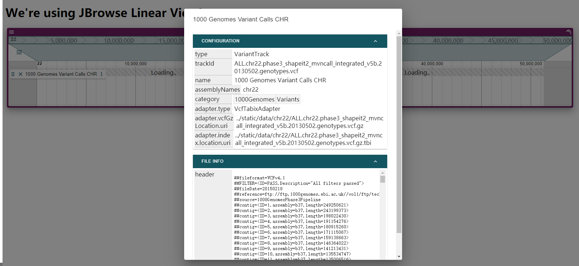
Task: Click the 1000Genomes category chip
Action: [x=255, y=99]
